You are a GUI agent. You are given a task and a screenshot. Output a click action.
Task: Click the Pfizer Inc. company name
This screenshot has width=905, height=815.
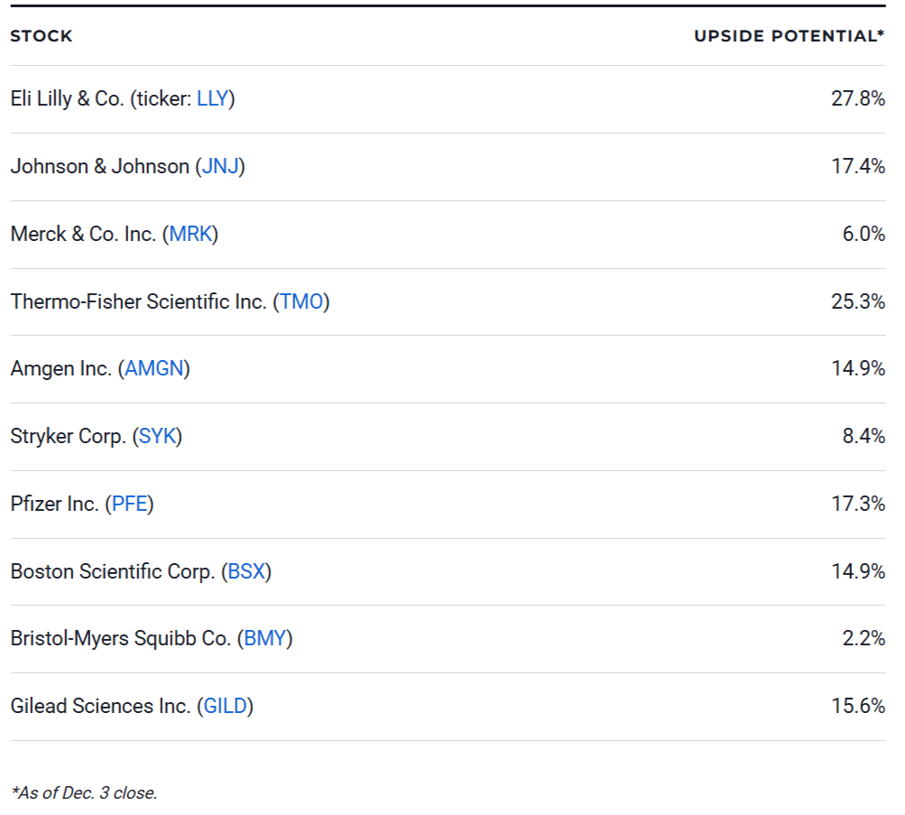(54, 504)
